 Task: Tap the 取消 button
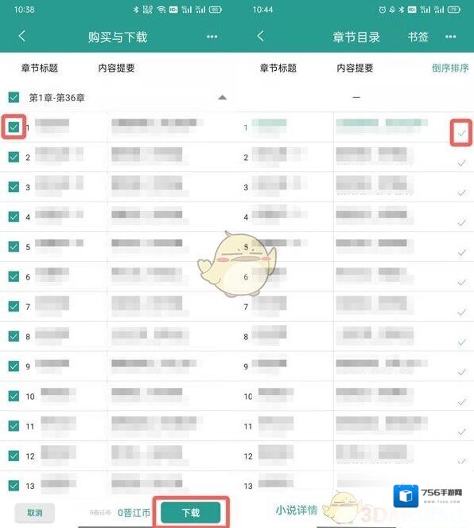[x=35, y=513]
